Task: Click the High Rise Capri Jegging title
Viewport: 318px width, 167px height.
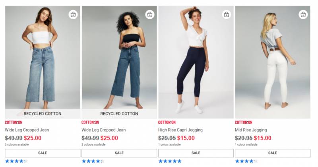Action: click(180, 130)
